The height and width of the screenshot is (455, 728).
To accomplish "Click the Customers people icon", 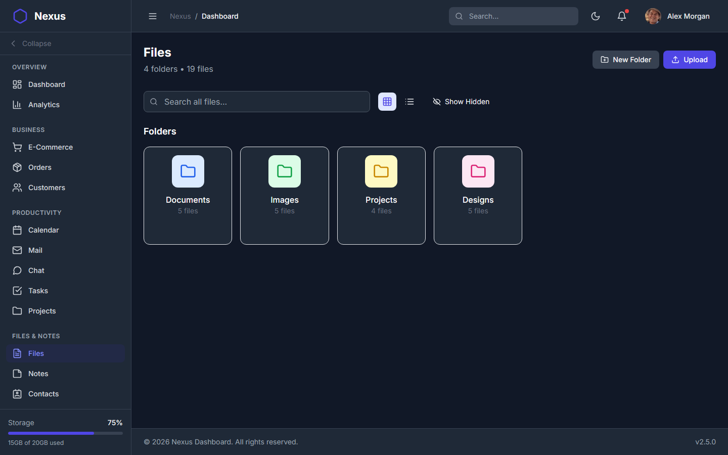I will pos(17,188).
